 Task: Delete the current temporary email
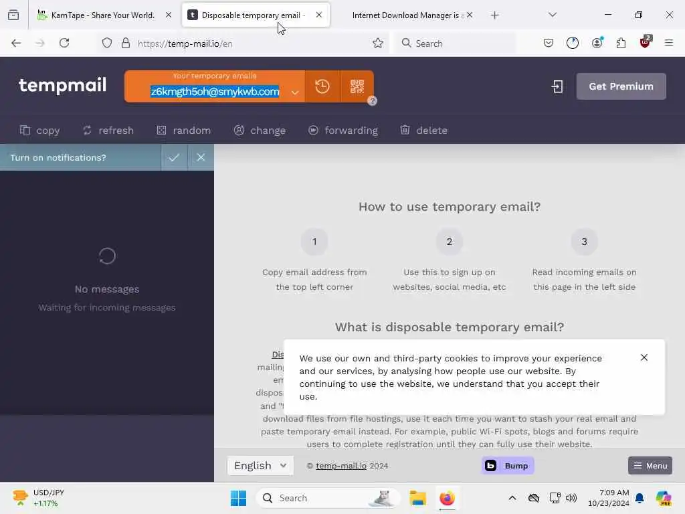click(x=423, y=131)
